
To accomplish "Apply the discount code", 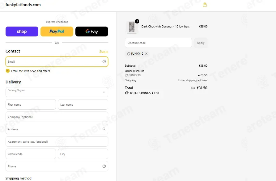I will (201, 43).
